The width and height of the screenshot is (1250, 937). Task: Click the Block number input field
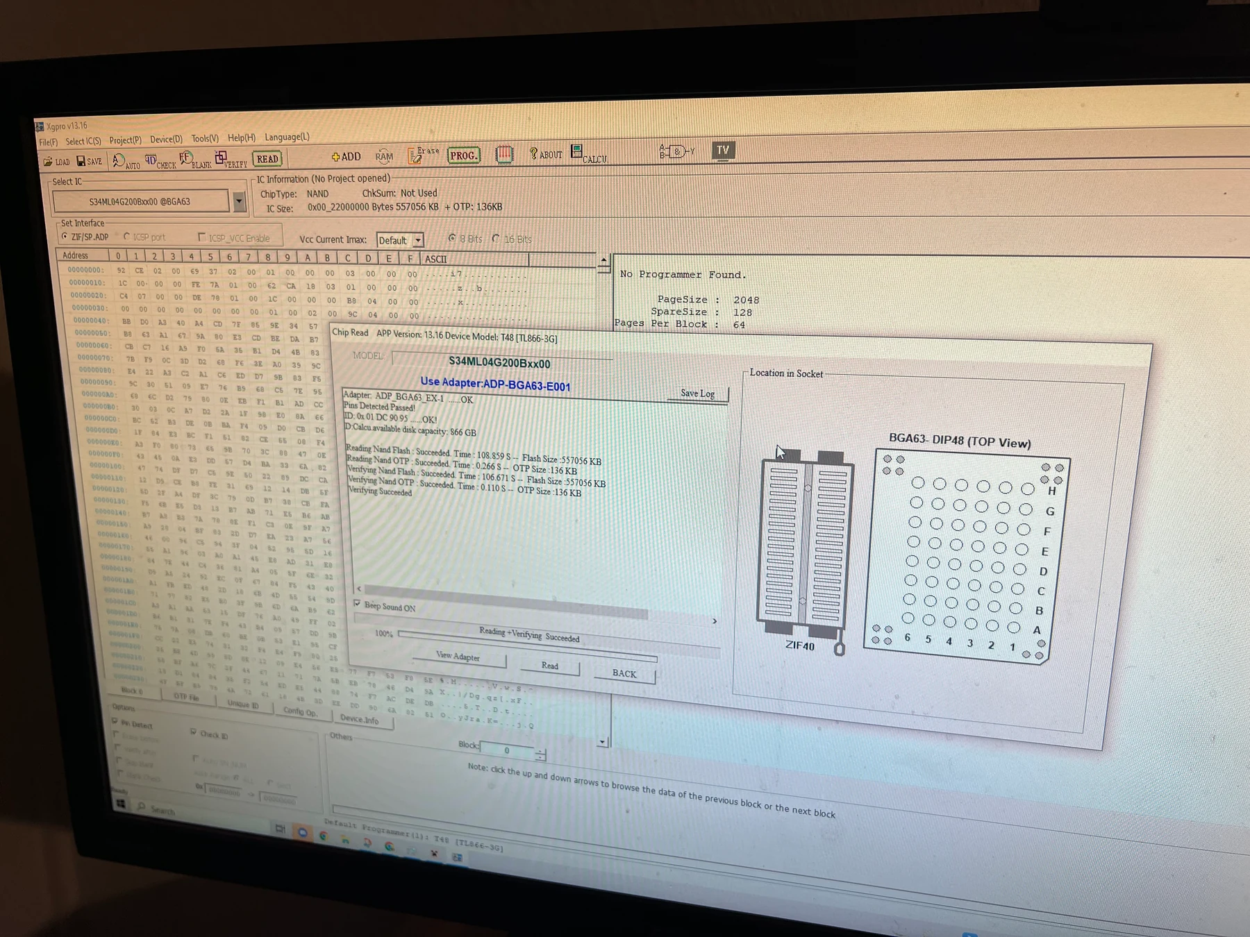507,750
